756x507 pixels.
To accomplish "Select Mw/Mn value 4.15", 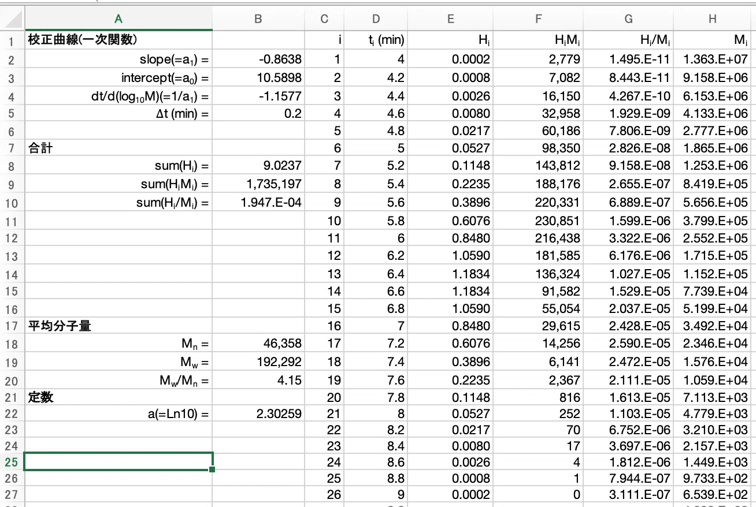I will 258,381.
